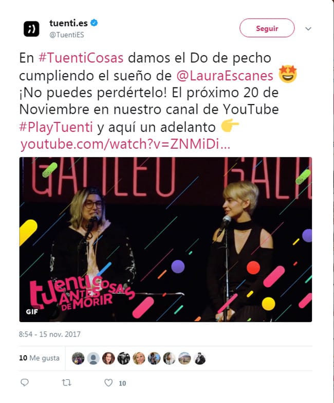Screen dimensions: 334x403
Task: Open the @TuentiES handle
Action: (x=67, y=35)
